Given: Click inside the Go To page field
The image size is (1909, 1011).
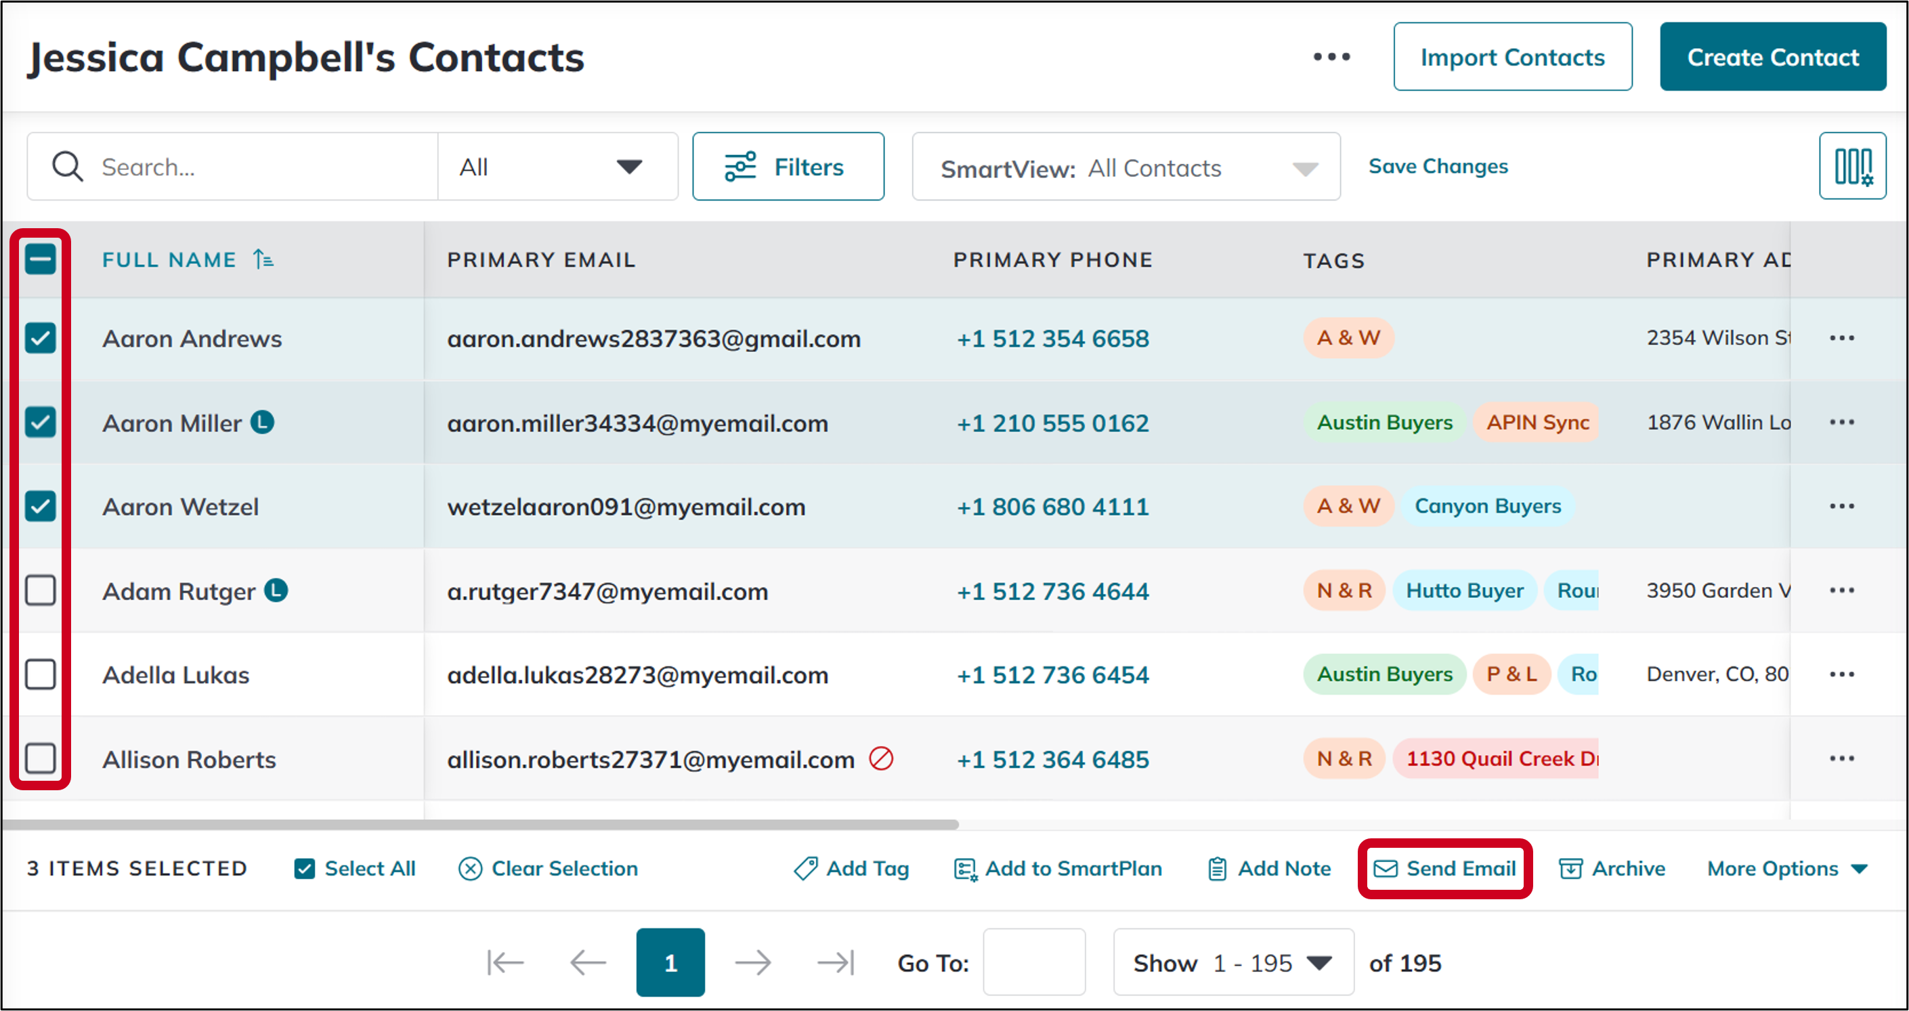Looking at the screenshot, I should [1034, 962].
